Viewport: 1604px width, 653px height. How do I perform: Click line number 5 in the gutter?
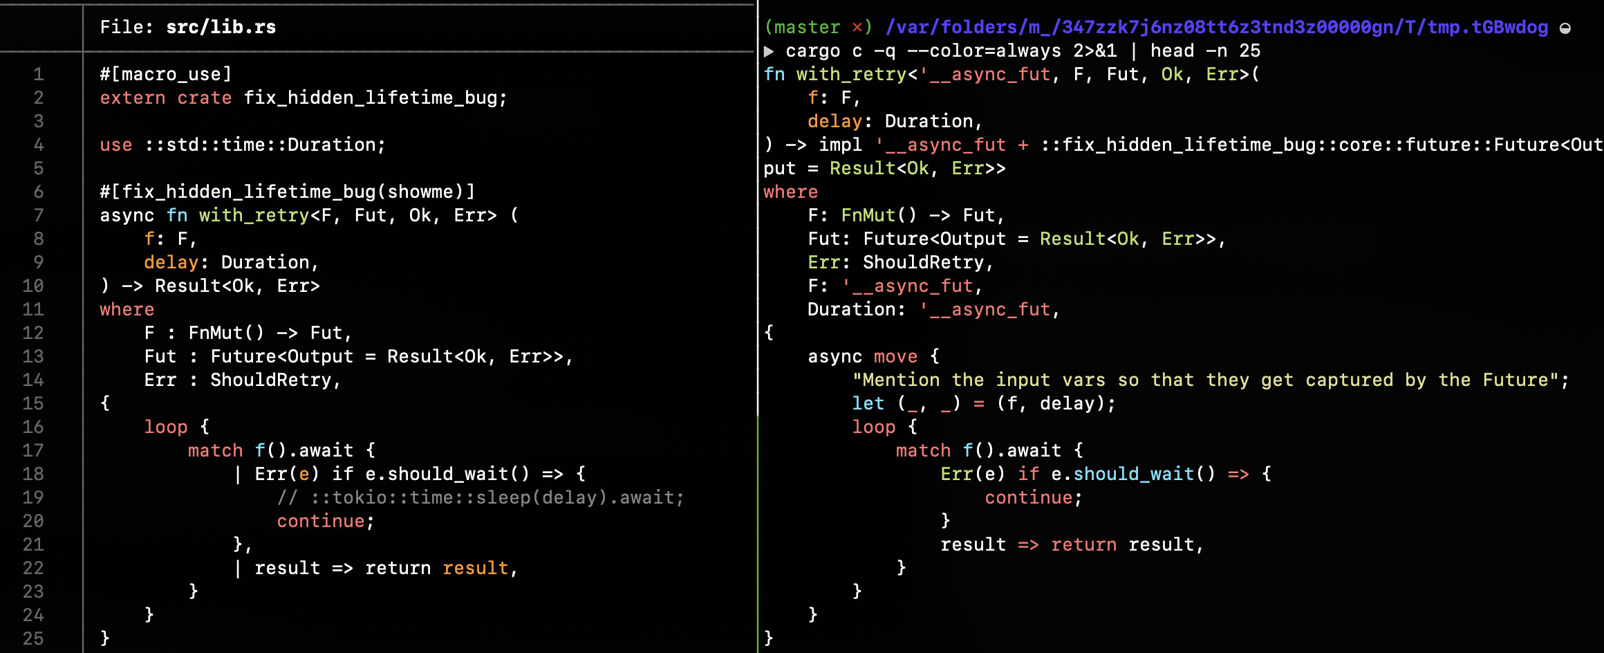pos(39,168)
